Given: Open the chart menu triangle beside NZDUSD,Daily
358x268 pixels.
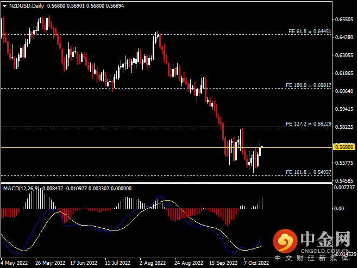Looking at the screenshot, I should (4, 6).
